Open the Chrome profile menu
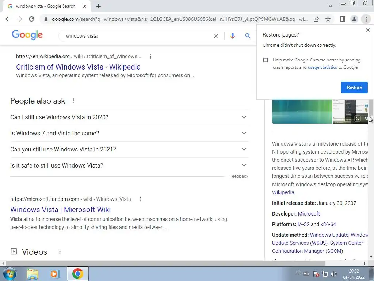 click(x=354, y=19)
